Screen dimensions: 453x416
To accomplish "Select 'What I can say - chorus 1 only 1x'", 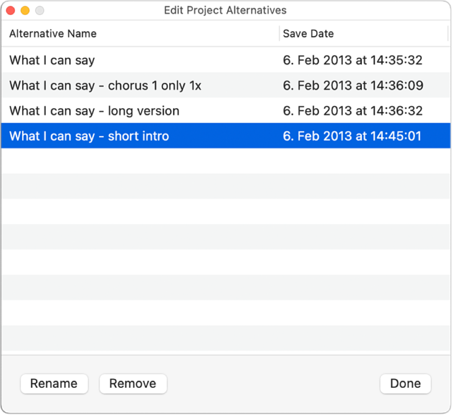I will pos(105,85).
